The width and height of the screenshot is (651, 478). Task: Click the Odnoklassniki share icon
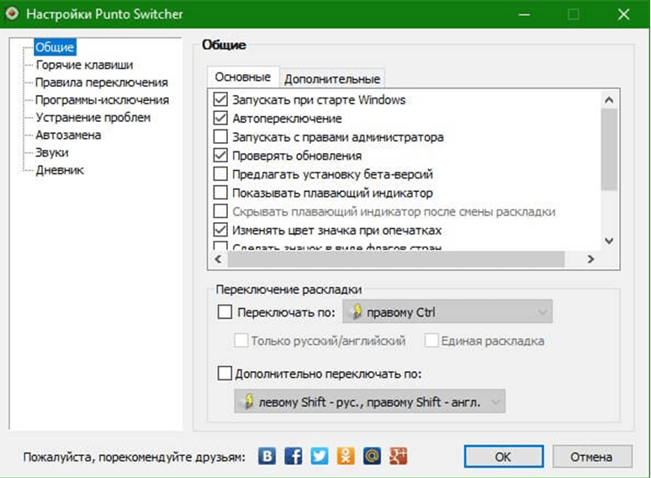click(x=345, y=456)
